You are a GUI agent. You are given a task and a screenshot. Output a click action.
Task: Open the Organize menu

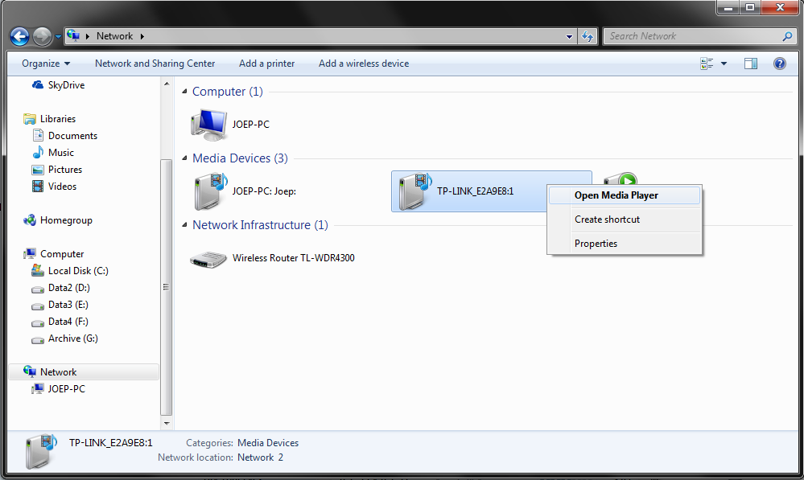46,64
